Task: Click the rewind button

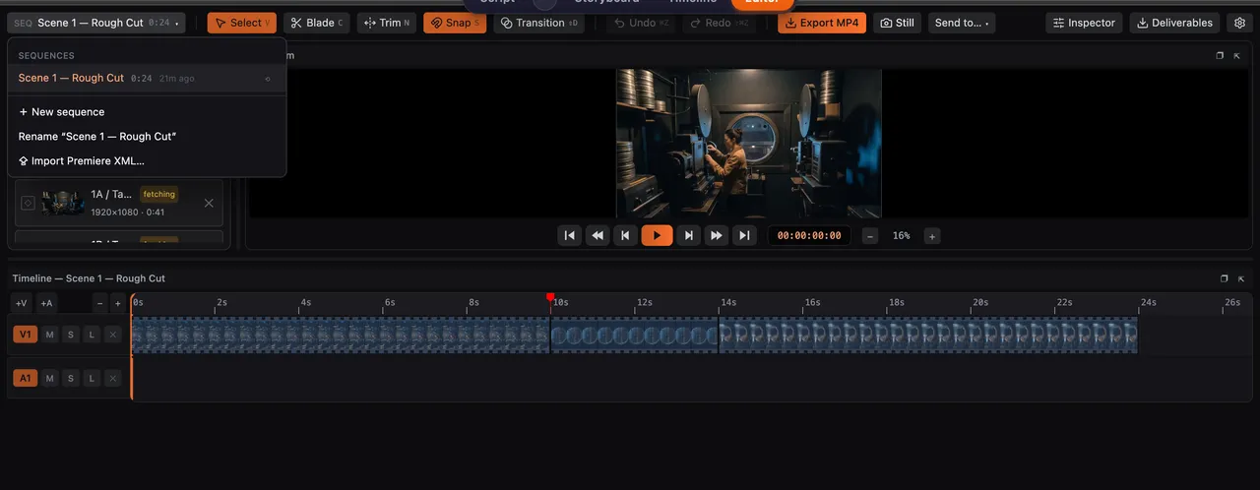Action: coord(597,235)
